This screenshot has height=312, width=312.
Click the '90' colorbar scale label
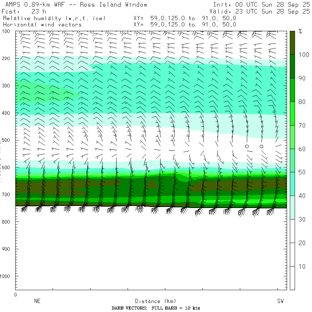pyautogui.click(x=302, y=78)
